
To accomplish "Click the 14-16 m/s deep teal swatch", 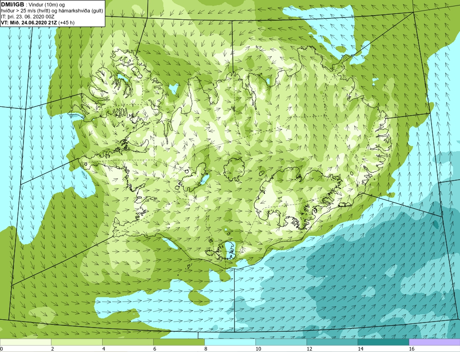I will coord(383,342).
